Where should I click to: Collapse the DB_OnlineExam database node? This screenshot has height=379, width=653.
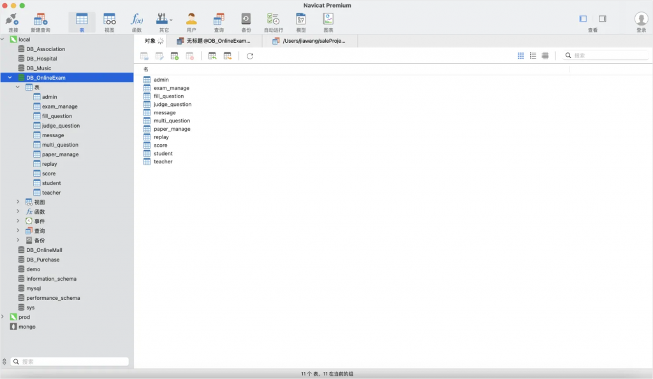10,78
